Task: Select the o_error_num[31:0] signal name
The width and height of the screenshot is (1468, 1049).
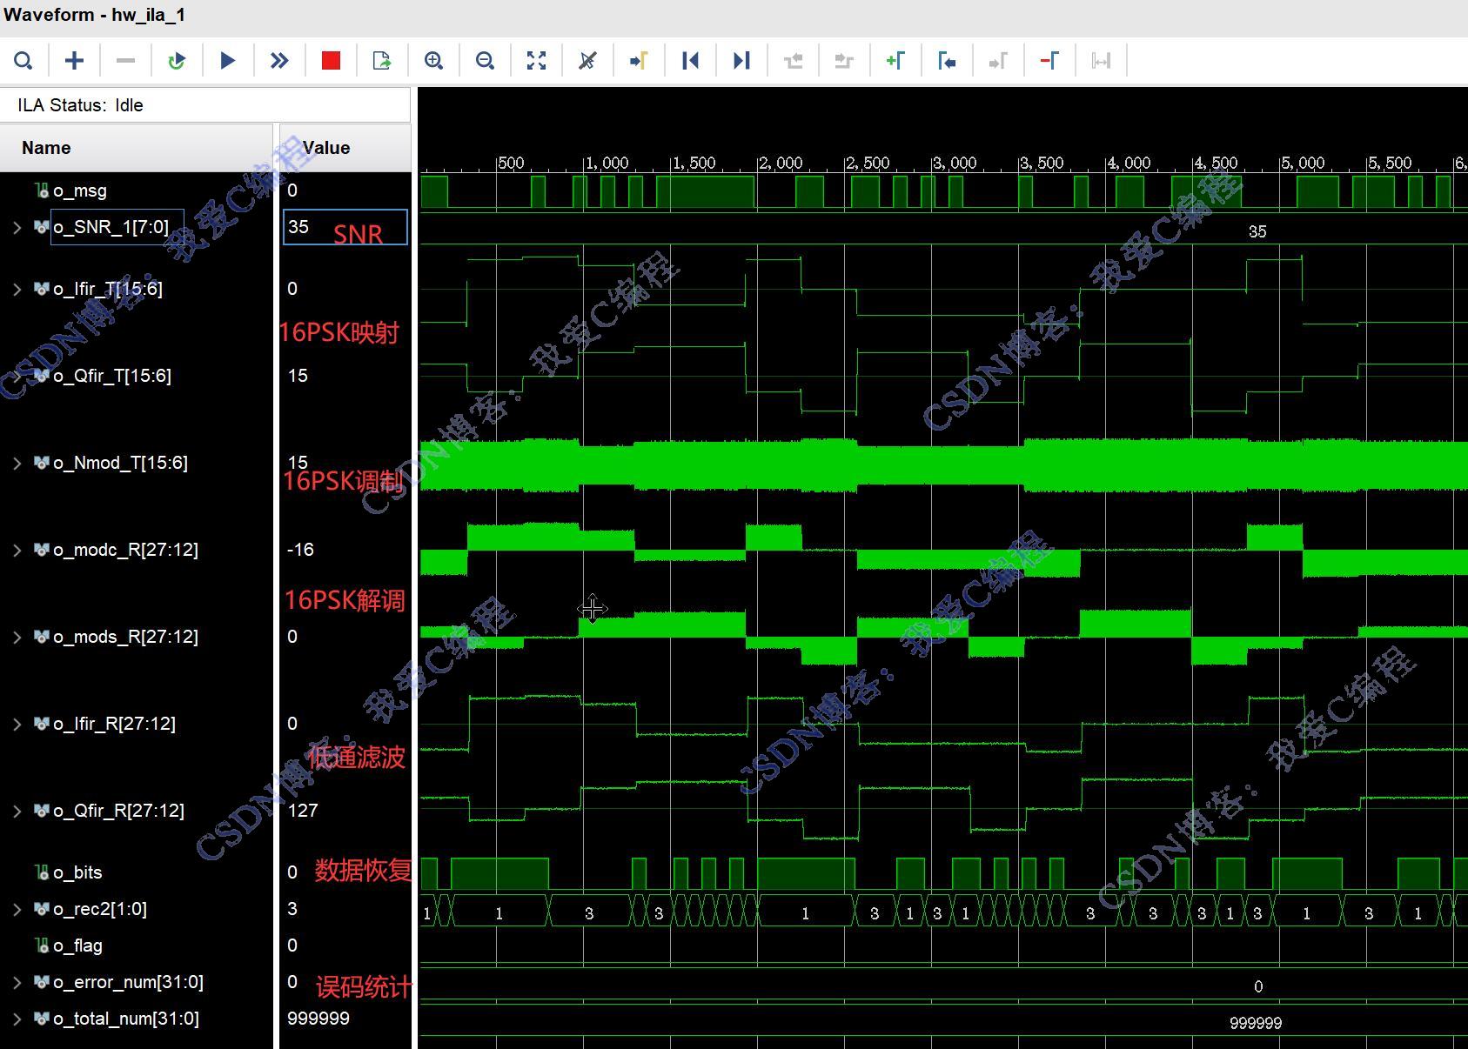Action: (x=128, y=982)
